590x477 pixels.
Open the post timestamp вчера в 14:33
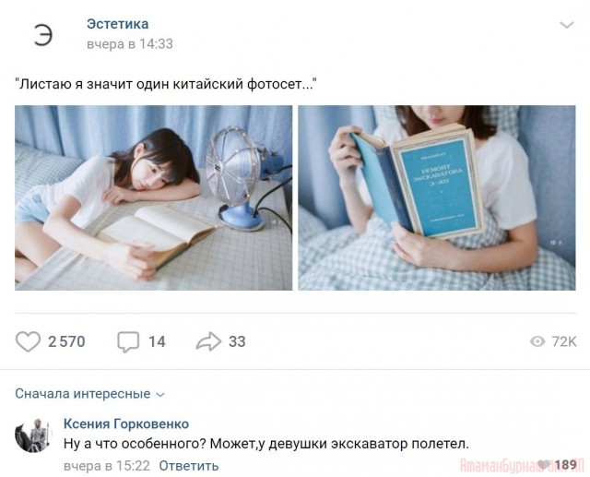[130, 44]
